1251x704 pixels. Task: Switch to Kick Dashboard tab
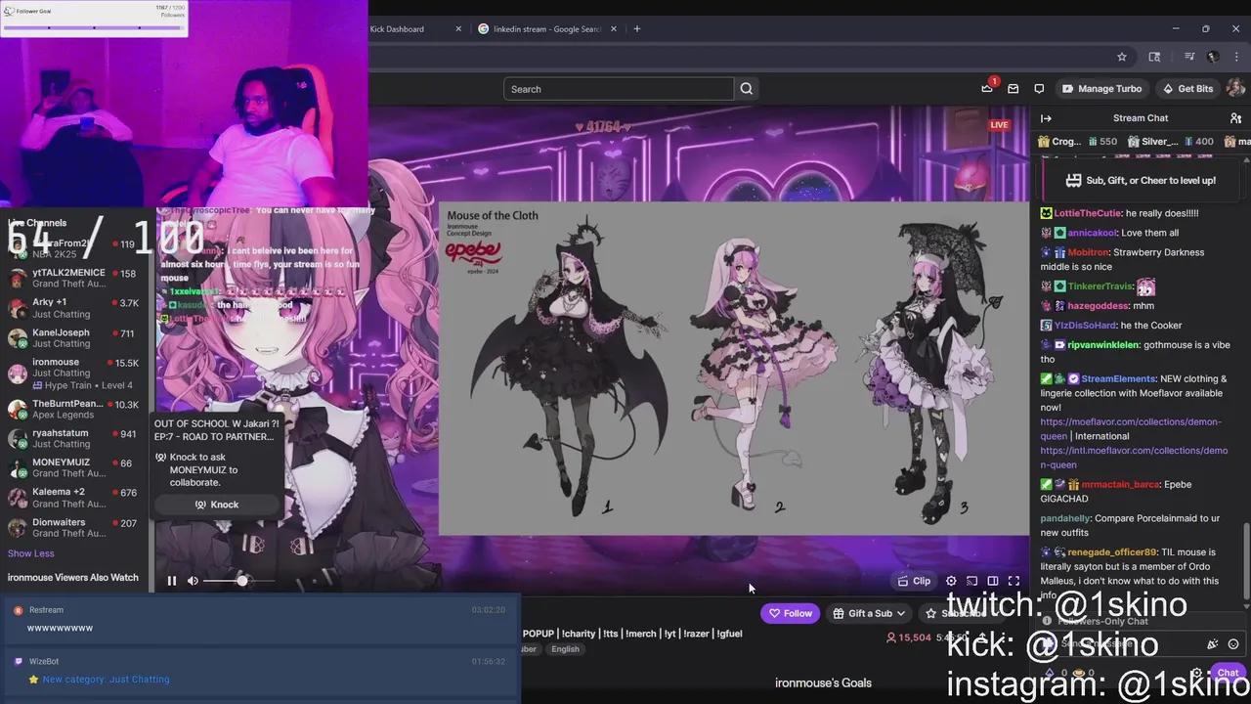coord(397,29)
